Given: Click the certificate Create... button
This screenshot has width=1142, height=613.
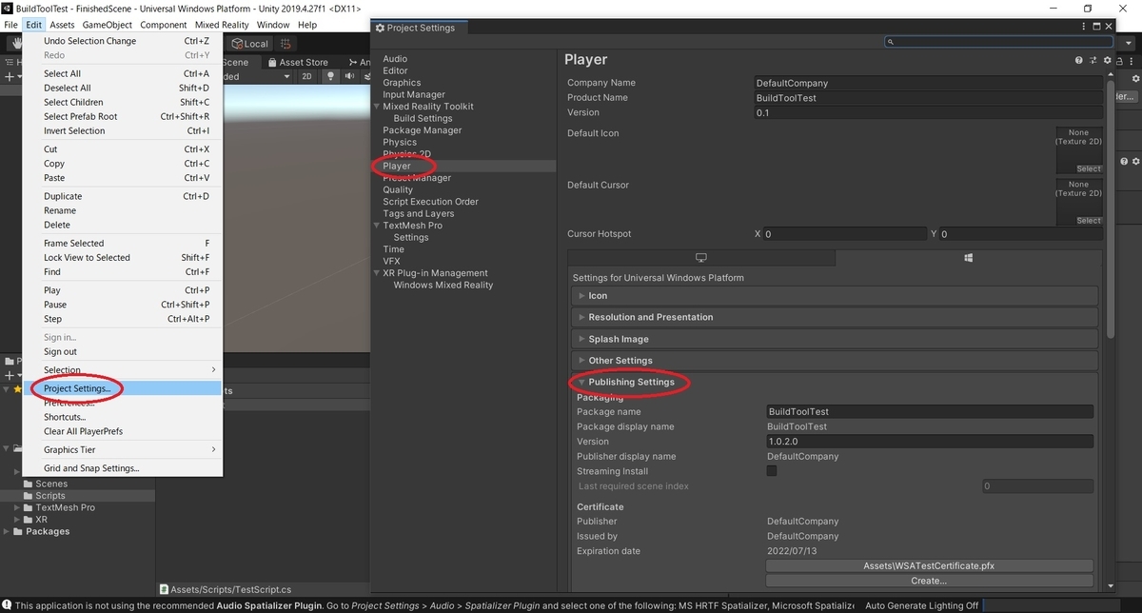Looking at the screenshot, I should (929, 581).
